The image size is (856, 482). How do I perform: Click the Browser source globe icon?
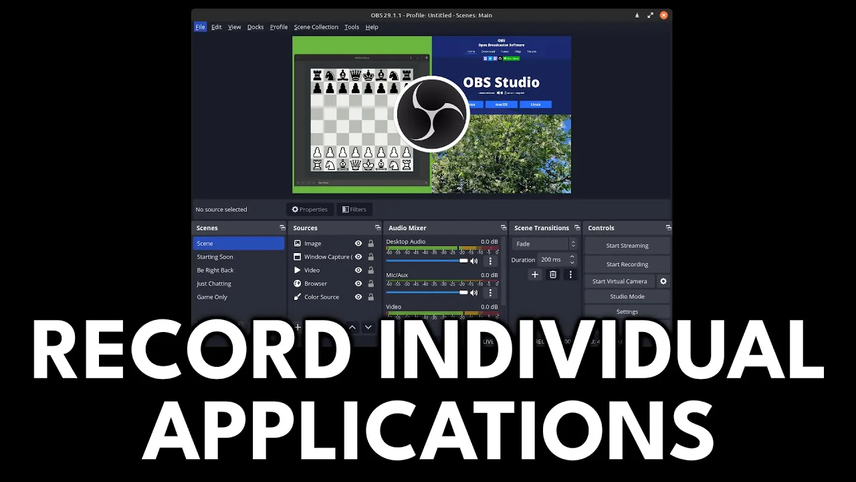pos(298,284)
